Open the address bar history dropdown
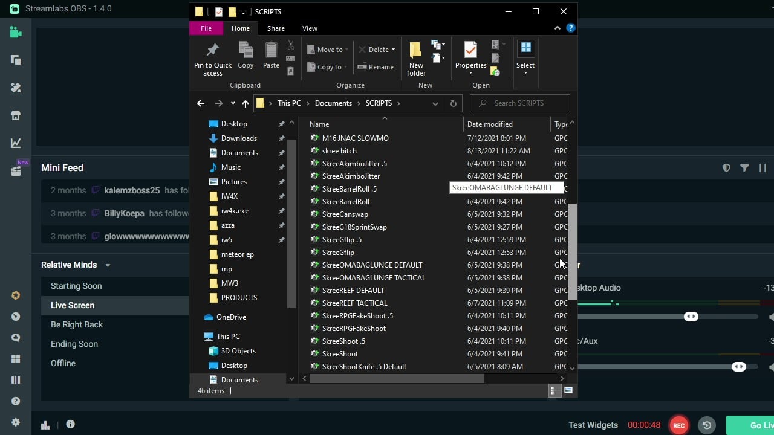The width and height of the screenshot is (774, 435). 435,103
